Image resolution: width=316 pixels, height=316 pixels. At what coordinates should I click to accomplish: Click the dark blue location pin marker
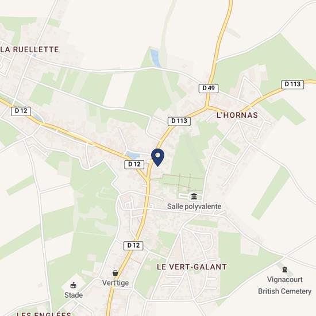157,157
